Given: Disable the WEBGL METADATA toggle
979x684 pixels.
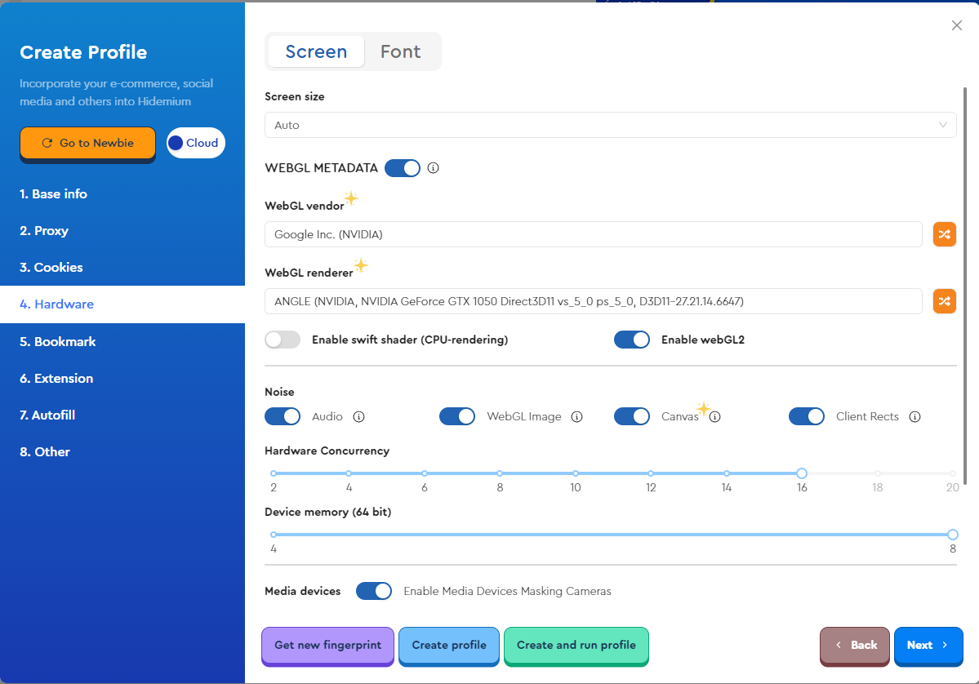Looking at the screenshot, I should click(x=402, y=168).
